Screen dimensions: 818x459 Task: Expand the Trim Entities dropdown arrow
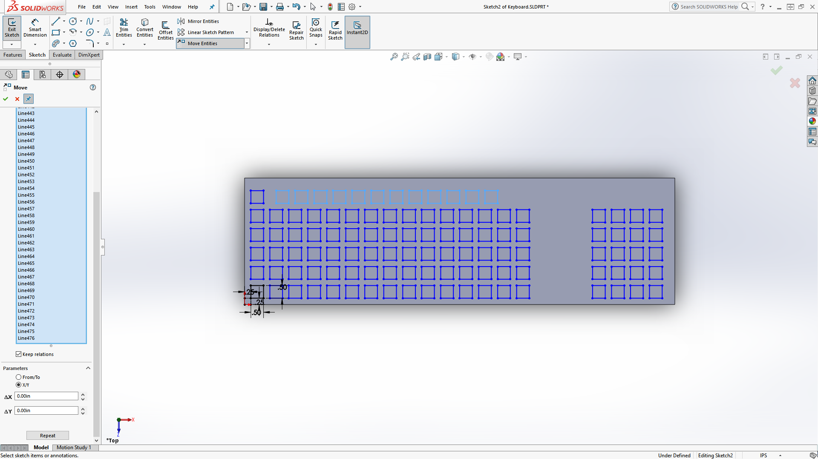[x=124, y=44]
